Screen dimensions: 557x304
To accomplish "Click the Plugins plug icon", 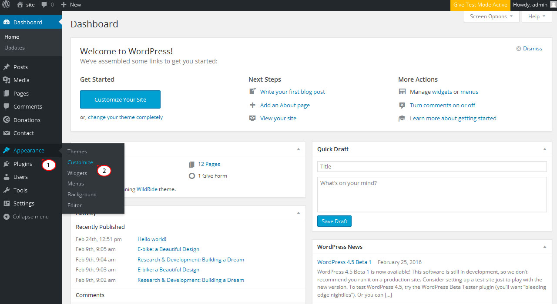I will (7, 164).
